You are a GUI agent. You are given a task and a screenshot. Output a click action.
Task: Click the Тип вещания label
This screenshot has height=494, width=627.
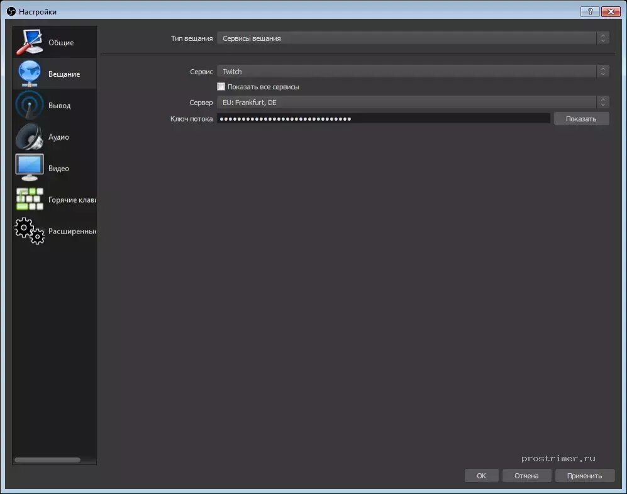click(192, 38)
